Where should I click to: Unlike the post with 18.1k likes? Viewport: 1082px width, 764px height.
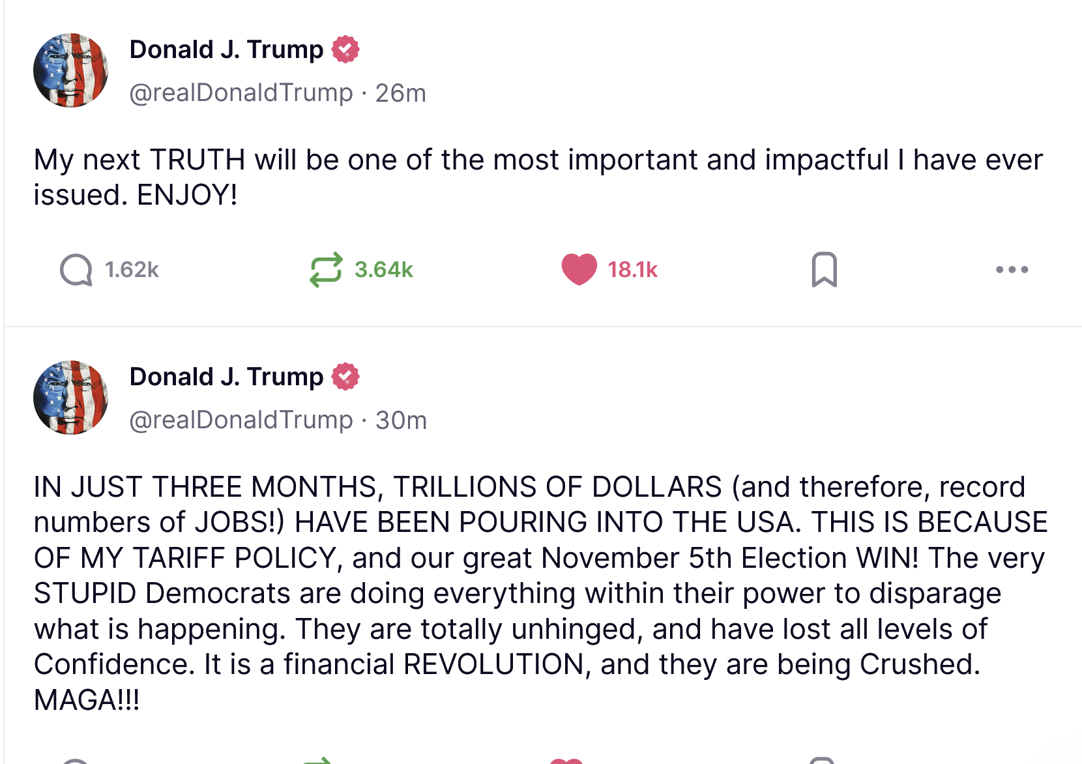pyautogui.click(x=579, y=270)
